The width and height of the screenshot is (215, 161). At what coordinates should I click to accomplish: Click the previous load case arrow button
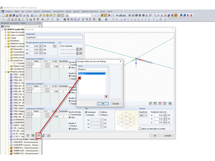(x=95, y=15)
